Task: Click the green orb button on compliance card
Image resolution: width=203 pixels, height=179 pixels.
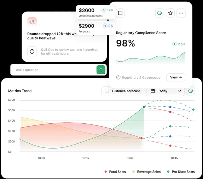Action: point(159,13)
